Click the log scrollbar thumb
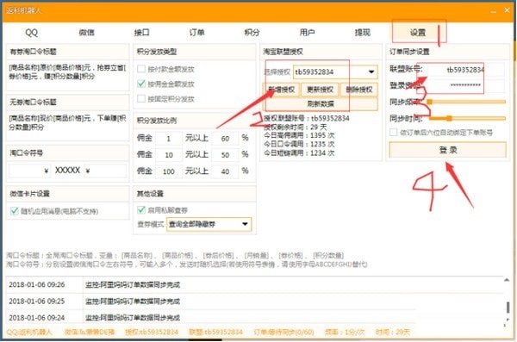The height and width of the screenshot is (342, 517). (x=508, y=307)
